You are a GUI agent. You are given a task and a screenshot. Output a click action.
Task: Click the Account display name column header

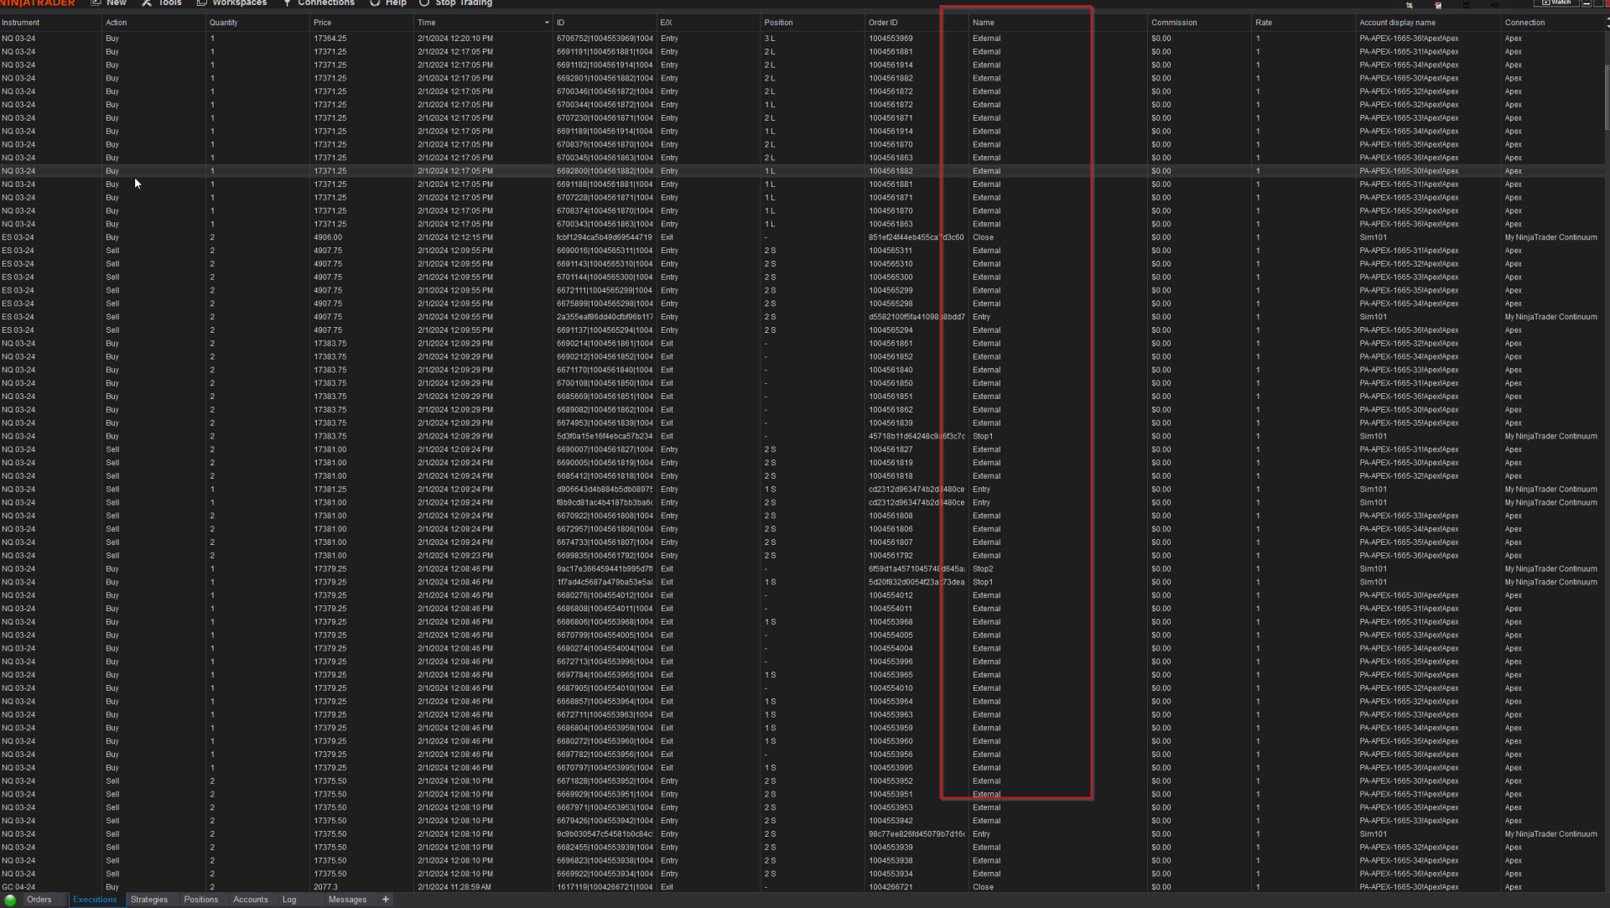click(x=1397, y=23)
